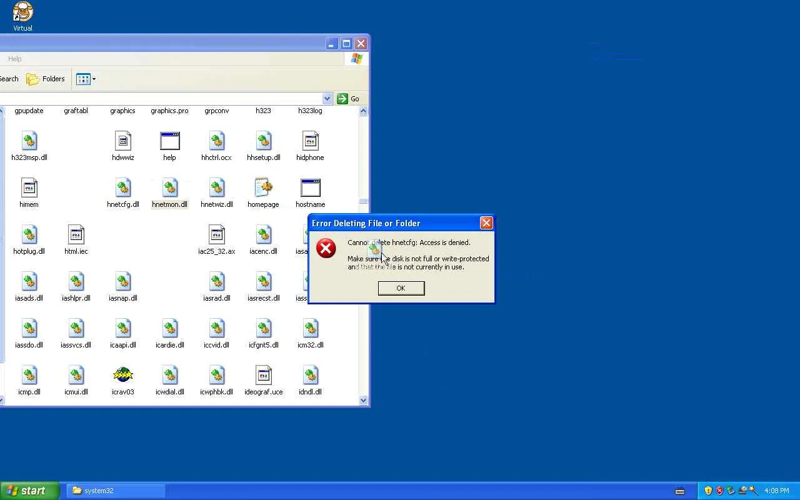Open the Virtual desktop shortcut

23,16
